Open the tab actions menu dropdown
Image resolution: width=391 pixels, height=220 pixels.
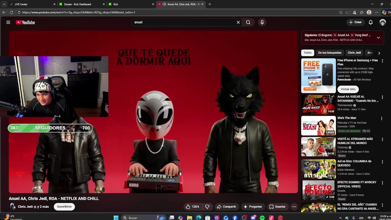point(4,4)
